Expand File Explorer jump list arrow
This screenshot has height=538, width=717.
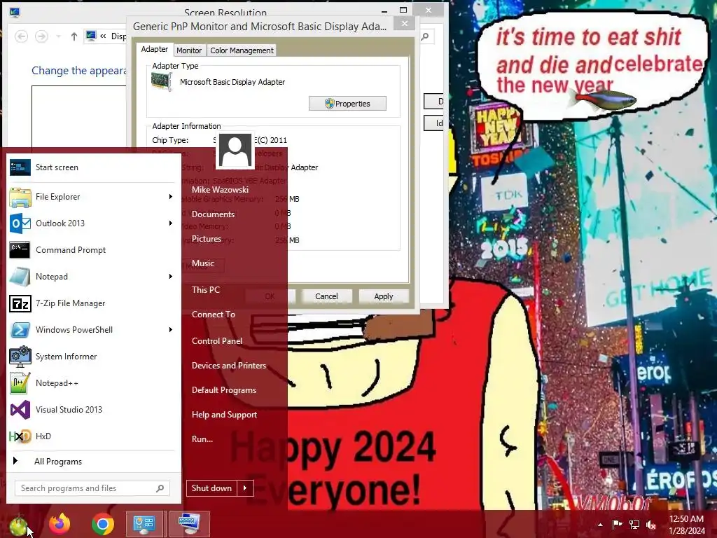[x=171, y=197]
